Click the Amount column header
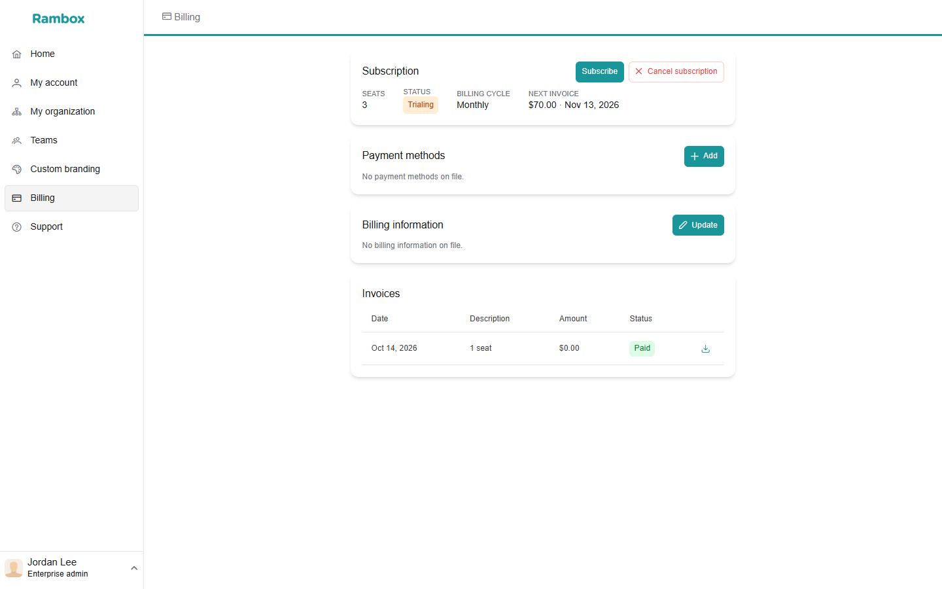Viewport: 942px width, 589px height. [x=573, y=319]
